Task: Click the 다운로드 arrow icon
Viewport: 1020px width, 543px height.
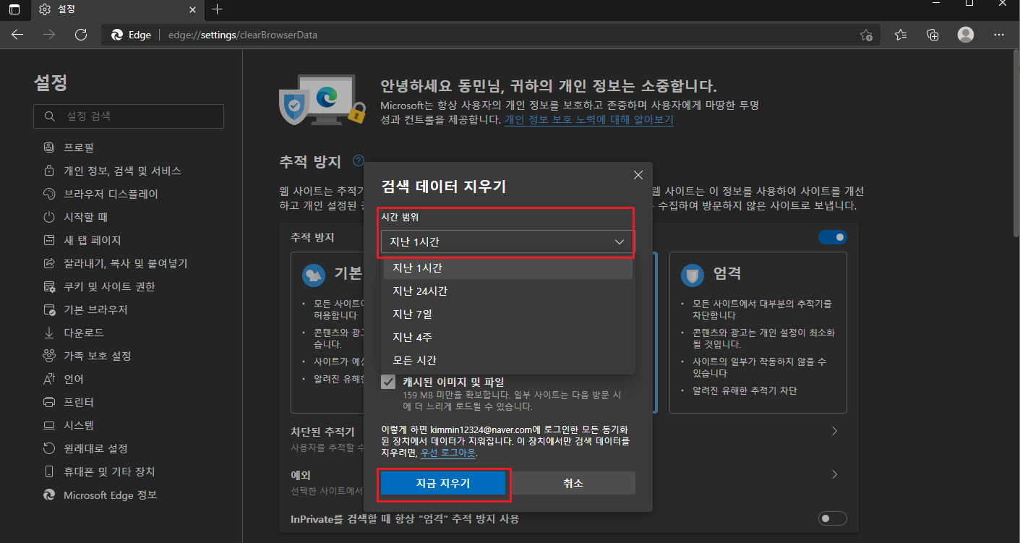Action: point(49,333)
